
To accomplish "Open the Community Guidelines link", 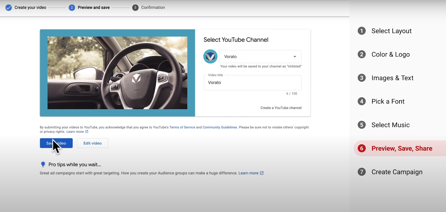I will tap(220, 127).
